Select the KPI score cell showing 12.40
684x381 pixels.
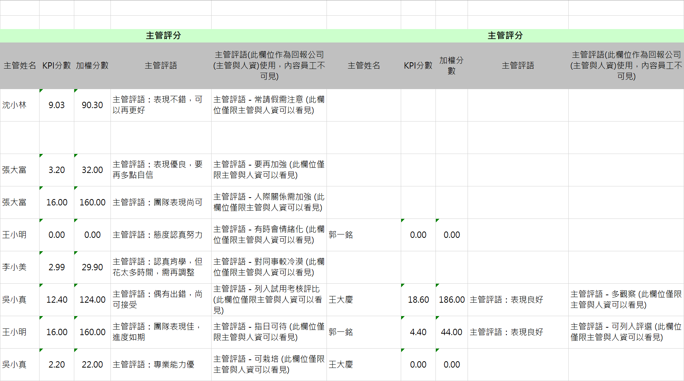click(x=56, y=300)
